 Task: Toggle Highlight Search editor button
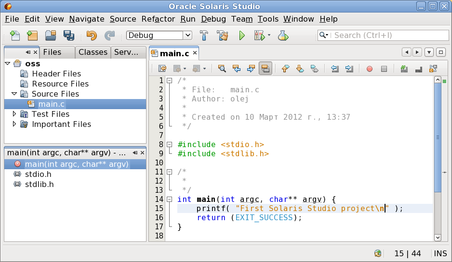tap(265, 68)
